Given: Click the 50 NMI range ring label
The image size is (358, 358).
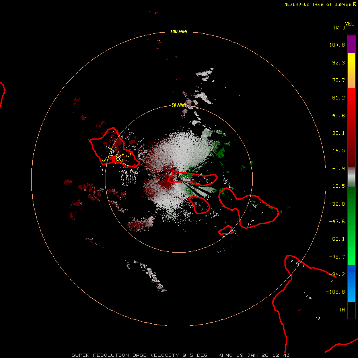Looking at the screenshot, I should point(179,105).
